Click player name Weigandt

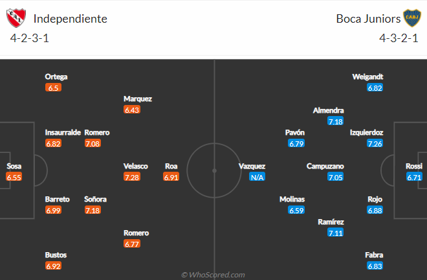pos(367,77)
